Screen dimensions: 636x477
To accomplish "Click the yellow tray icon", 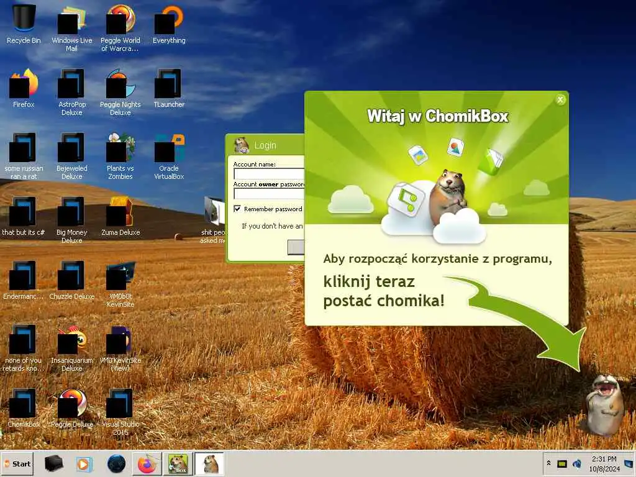I will [x=561, y=463].
